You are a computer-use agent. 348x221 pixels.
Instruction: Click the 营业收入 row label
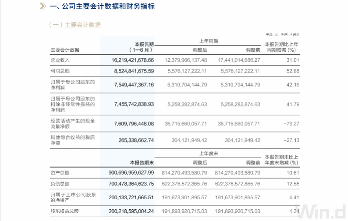[x=60, y=60]
